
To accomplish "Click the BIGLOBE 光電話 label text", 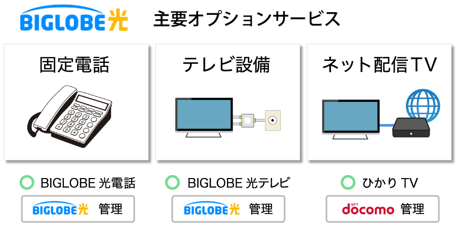I will click(88, 183).
